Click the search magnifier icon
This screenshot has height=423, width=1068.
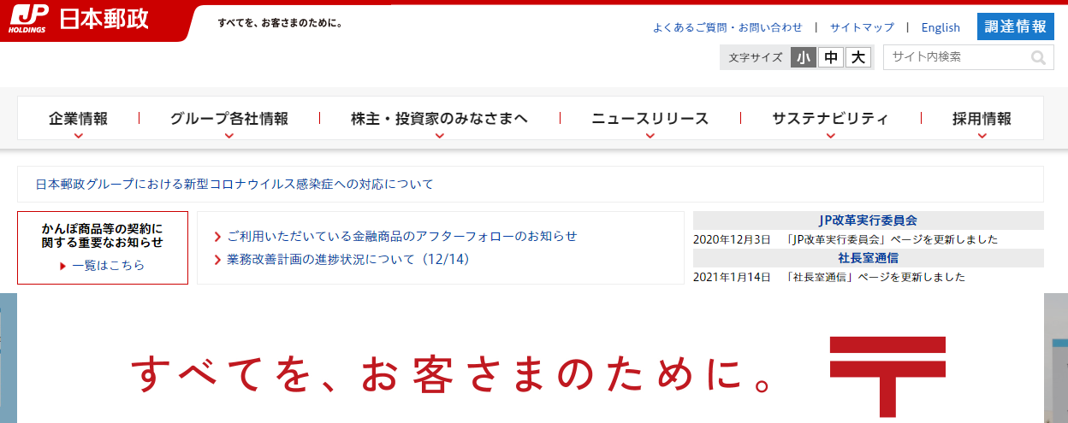coord(1039,57)
